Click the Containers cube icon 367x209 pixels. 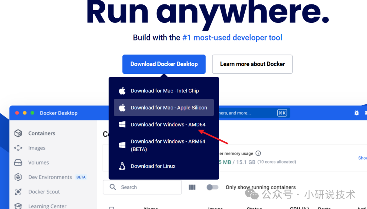point(18,133)
